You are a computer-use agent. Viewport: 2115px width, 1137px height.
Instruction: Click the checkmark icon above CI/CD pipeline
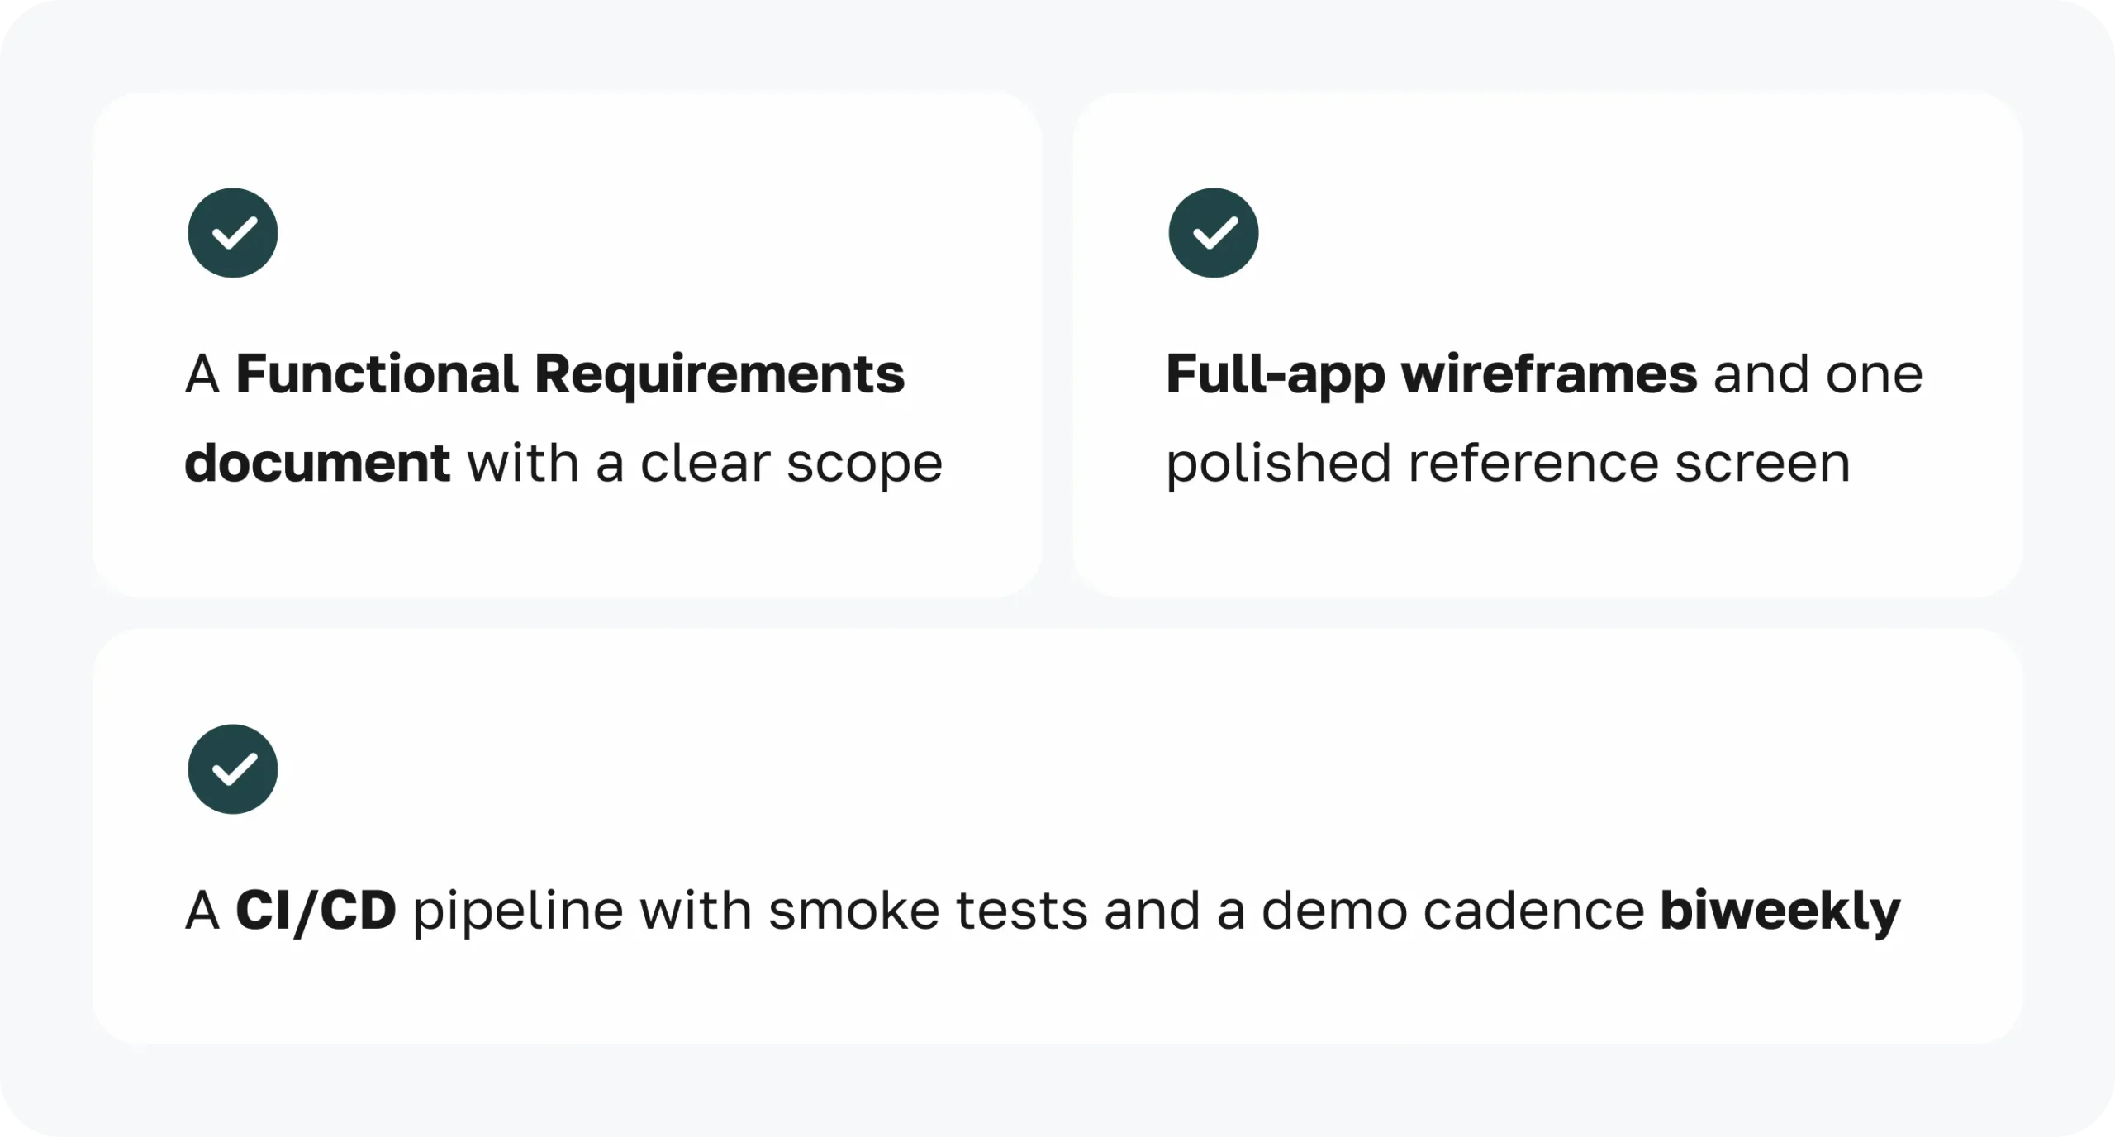point(233,769)
